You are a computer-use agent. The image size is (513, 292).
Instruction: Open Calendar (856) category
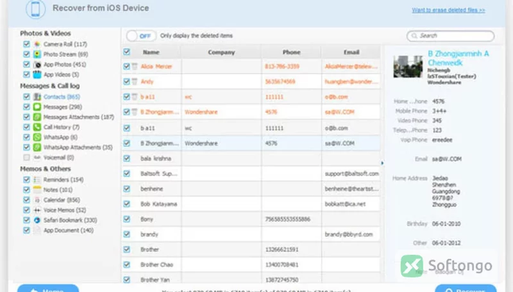tap(62, 200)
